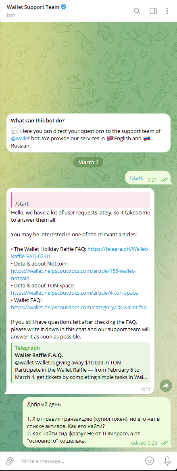
Task: Start voice recording with microphone icon
Action: pyautogui.click(x=167, y=460)
